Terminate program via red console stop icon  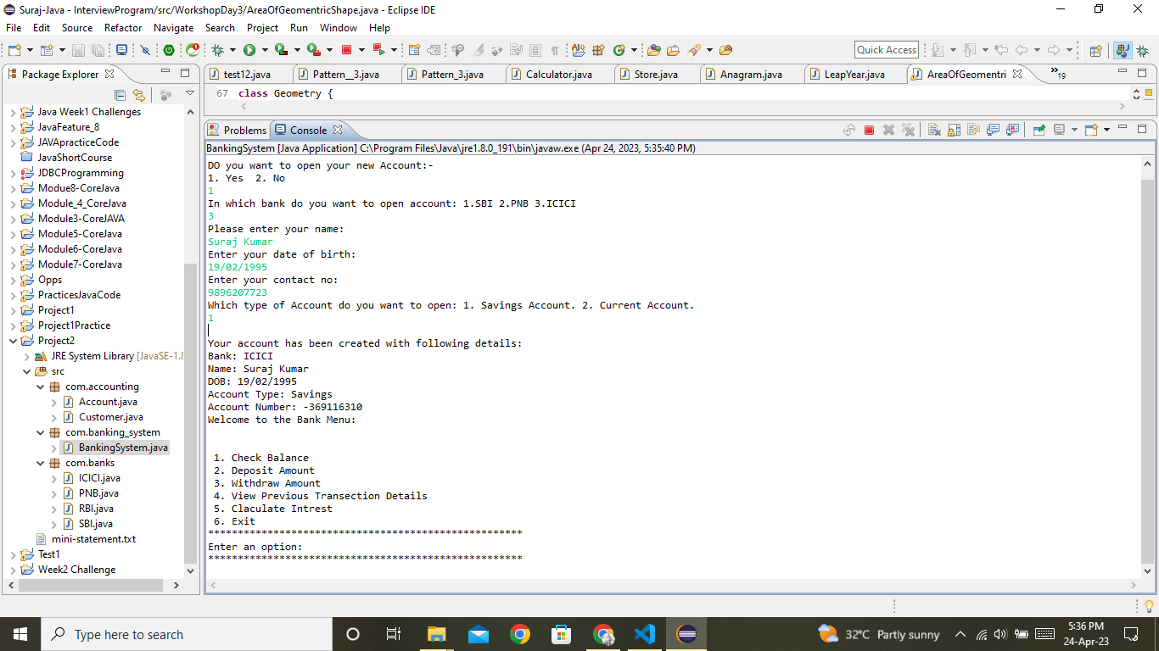(869, 130)
